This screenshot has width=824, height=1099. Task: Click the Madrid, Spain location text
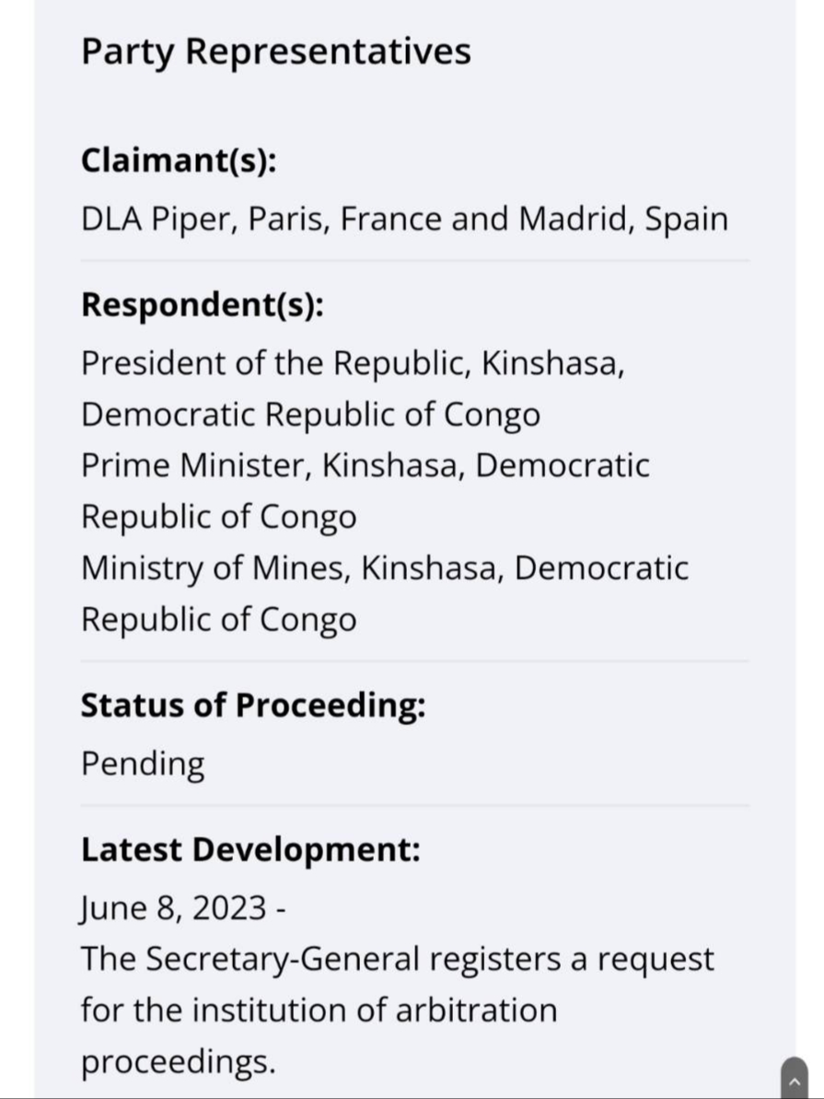coord(623,219)
